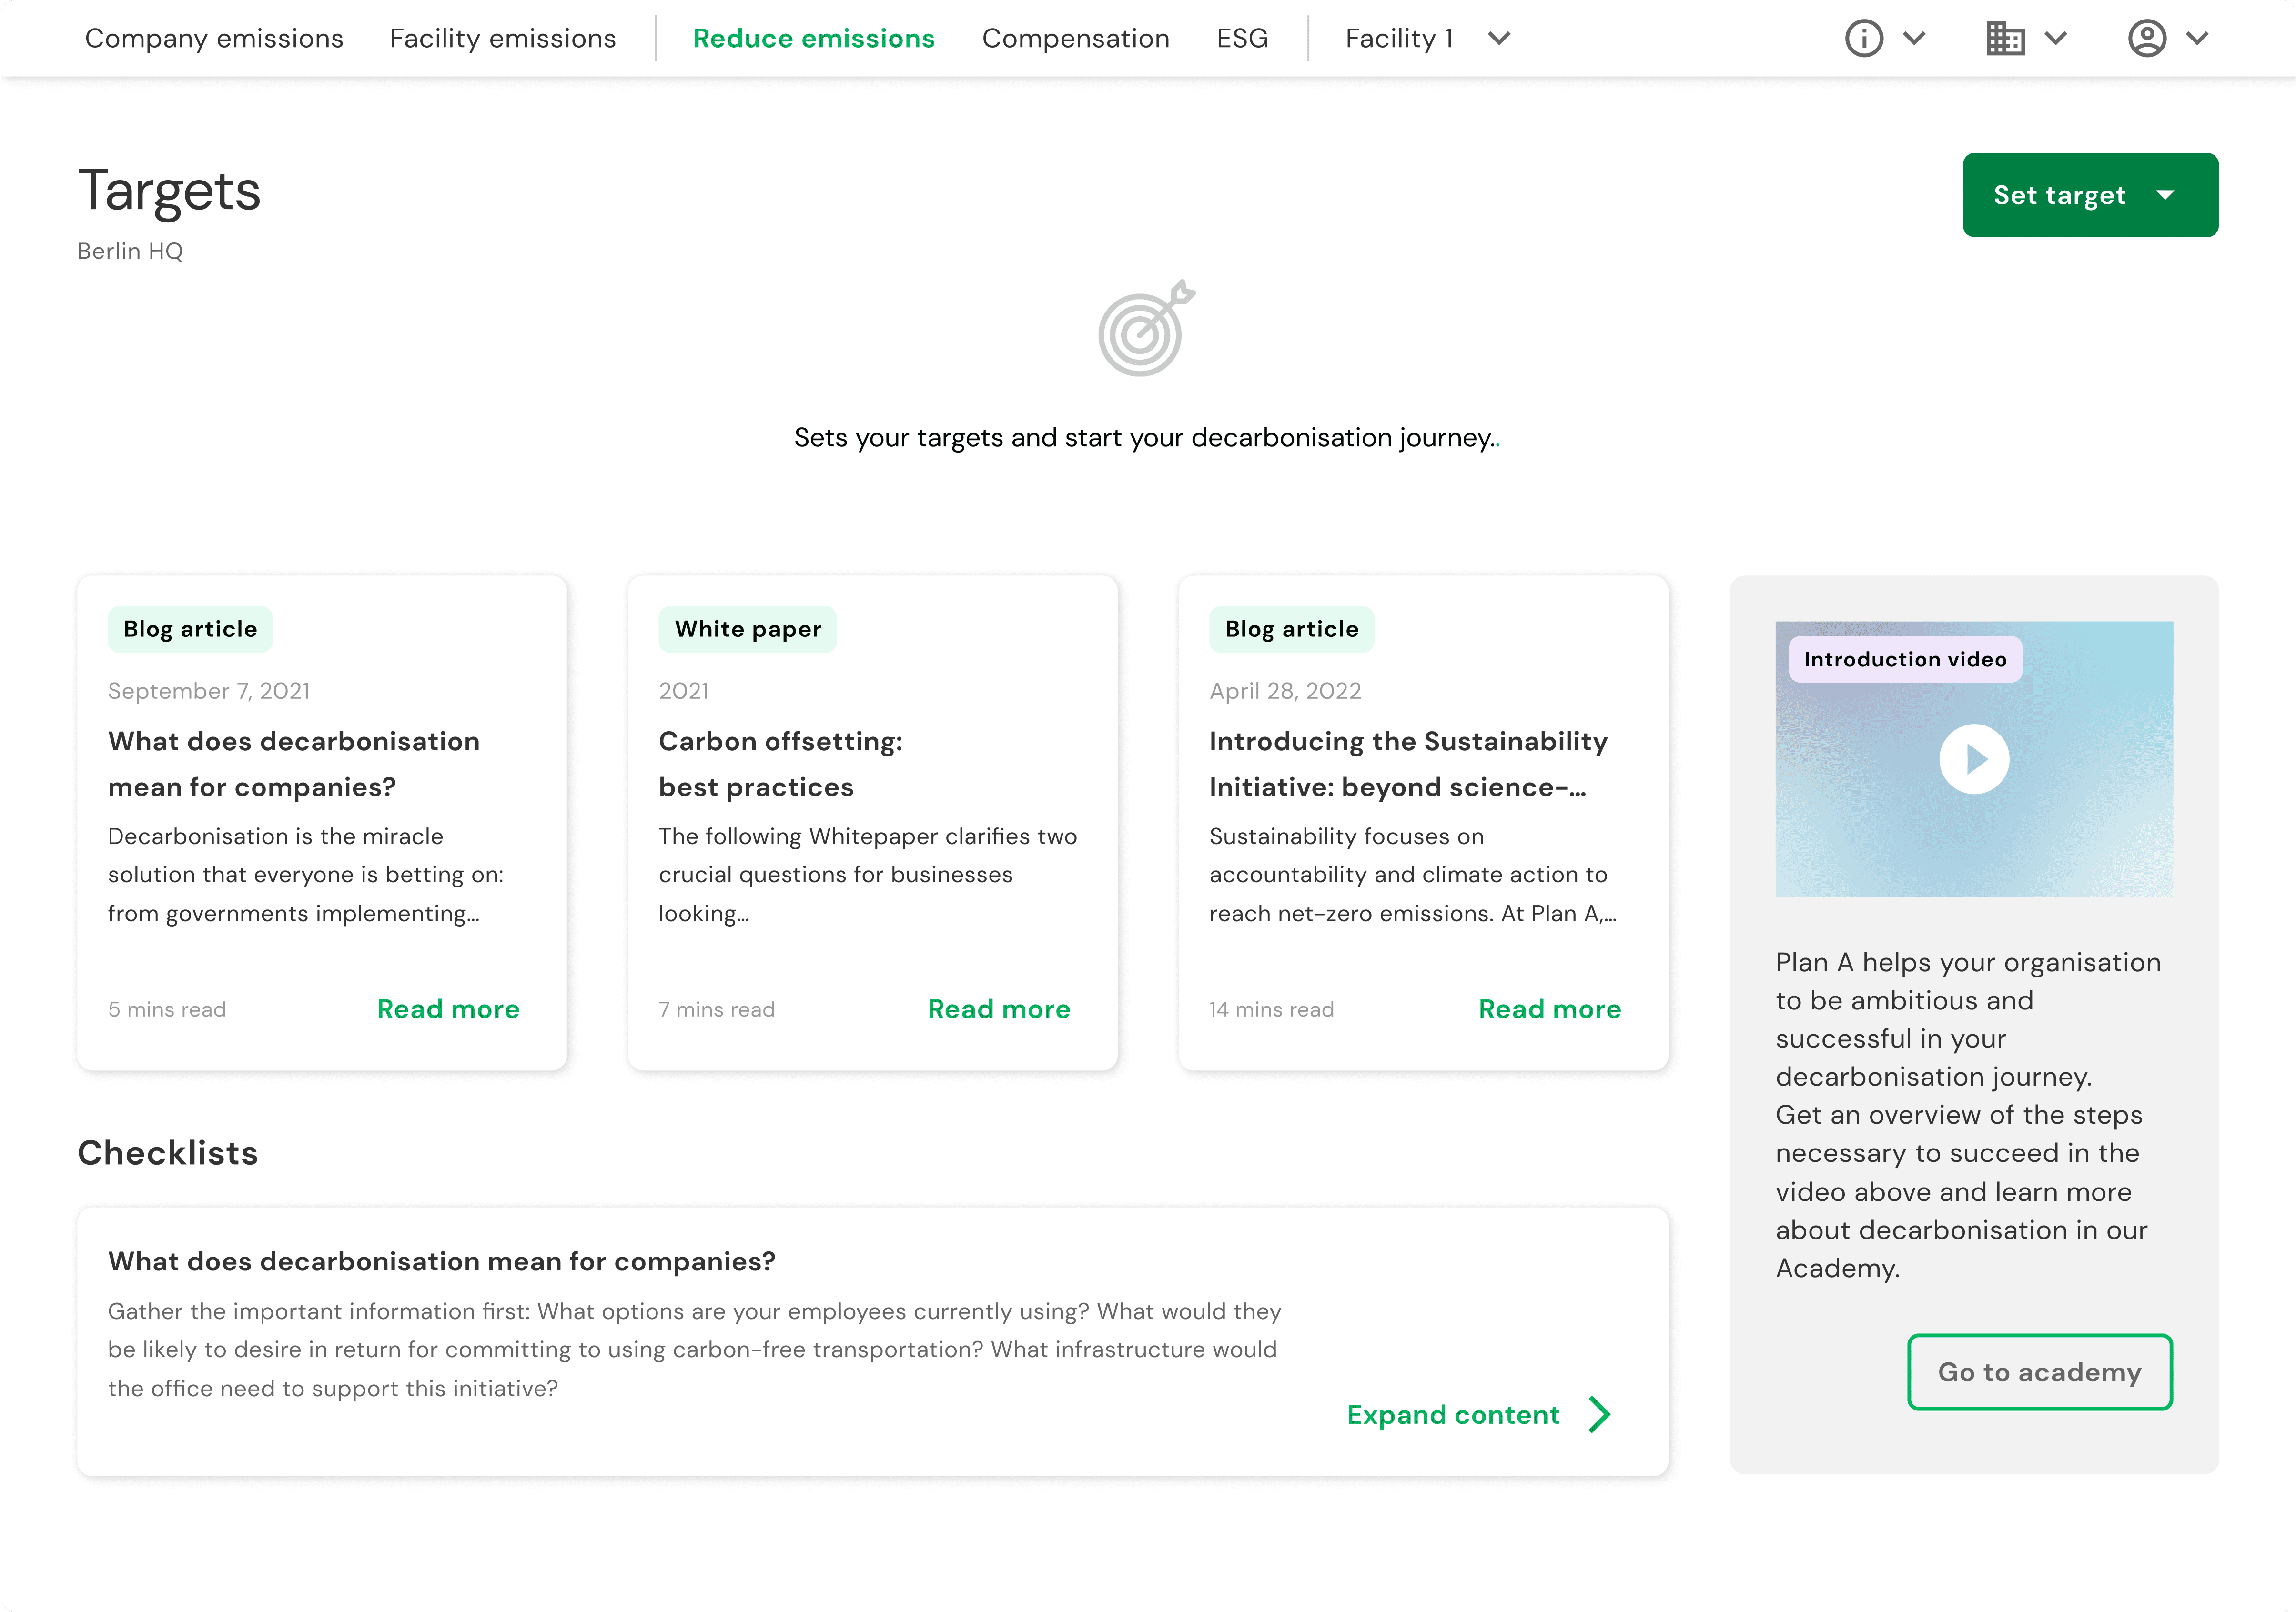The width and height of the screenshot is (2296, 1612).
Task: Open the Compensation tab
Action: tap(1075, 38)
